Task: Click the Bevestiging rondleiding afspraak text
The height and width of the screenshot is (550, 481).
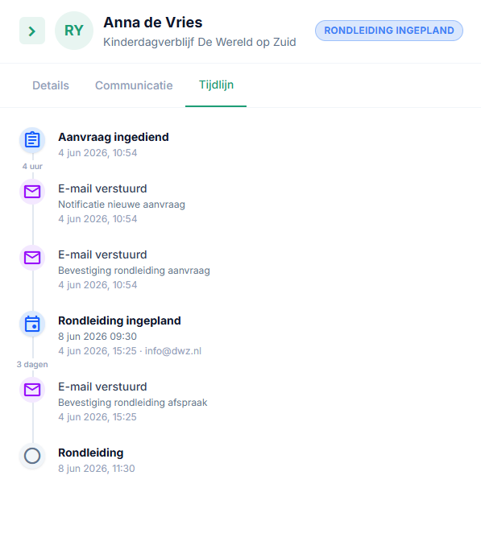Action: tap(133, 403)
